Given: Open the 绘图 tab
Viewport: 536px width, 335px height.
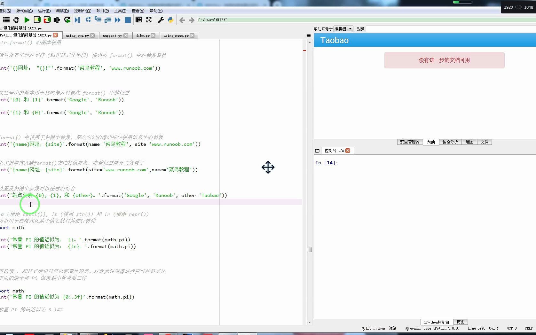Looking at the screenshot, I should click(469, 142).
